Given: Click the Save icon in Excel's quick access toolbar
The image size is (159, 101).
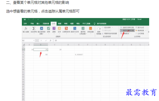Looking at the screenshot, I should click(25, 19).
